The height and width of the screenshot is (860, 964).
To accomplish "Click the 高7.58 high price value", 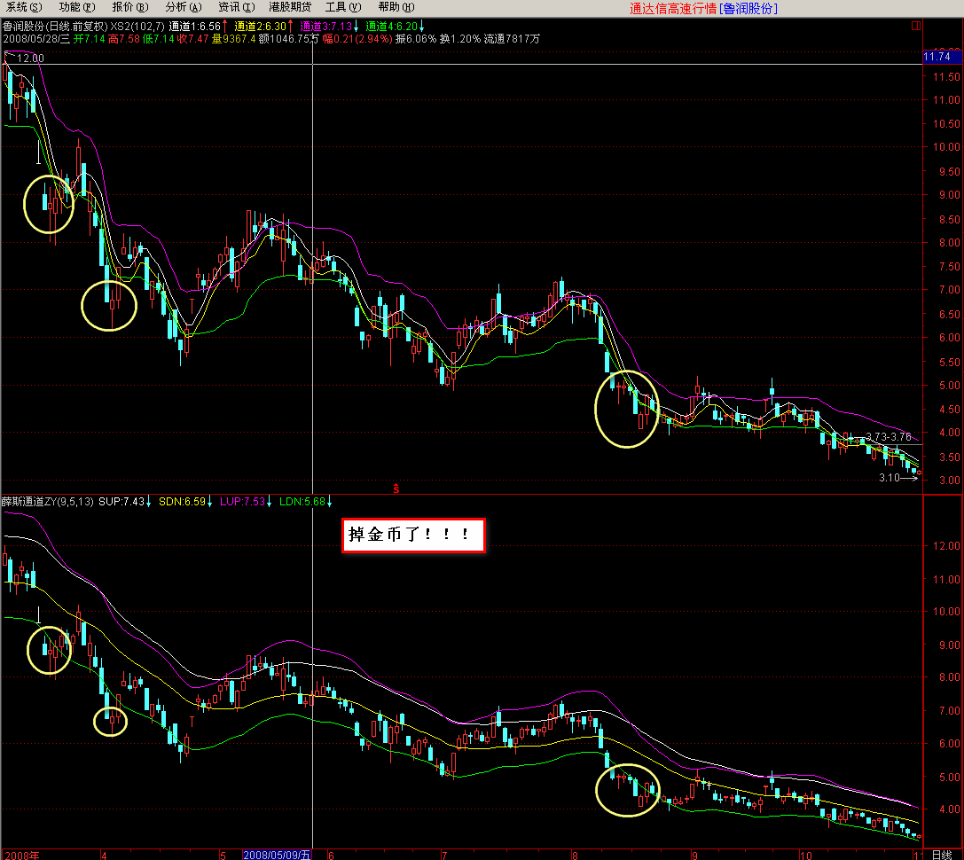I will [x=124, y=39].
